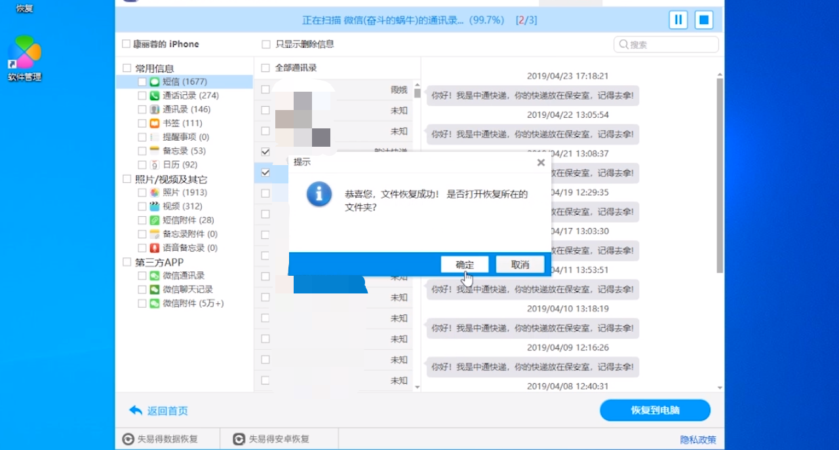Click the 提醒事项 reminders icon
Image resolution: width=839 pixels, height=450 pixels.
pyautogui.click(x=155, y=137)
